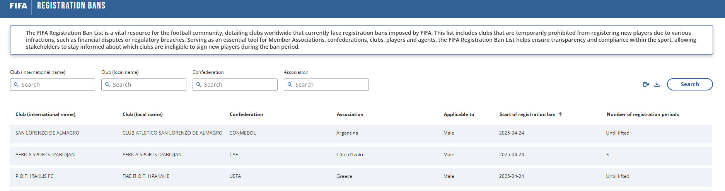Click magnifier icon in Club international name field
This screenshot has width=725, height=191.
(x=16, y=85)
